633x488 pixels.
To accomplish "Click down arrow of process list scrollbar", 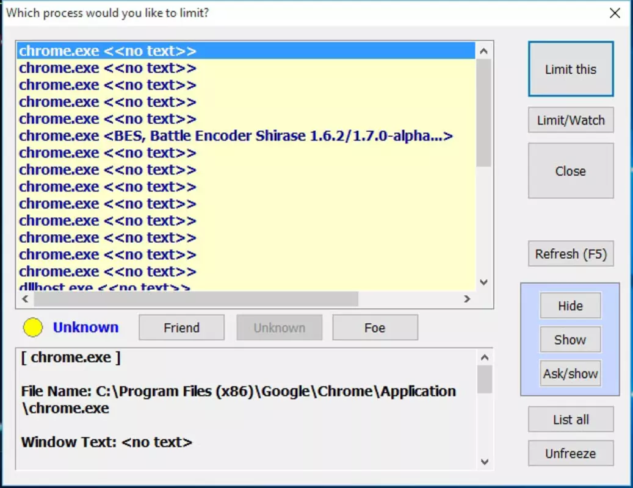I will (483, 282).
